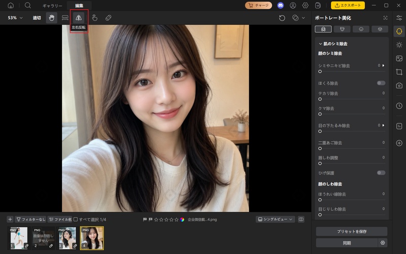Select the eraser tool
This screenshot has width=406, height=254.
click(108, 18)
